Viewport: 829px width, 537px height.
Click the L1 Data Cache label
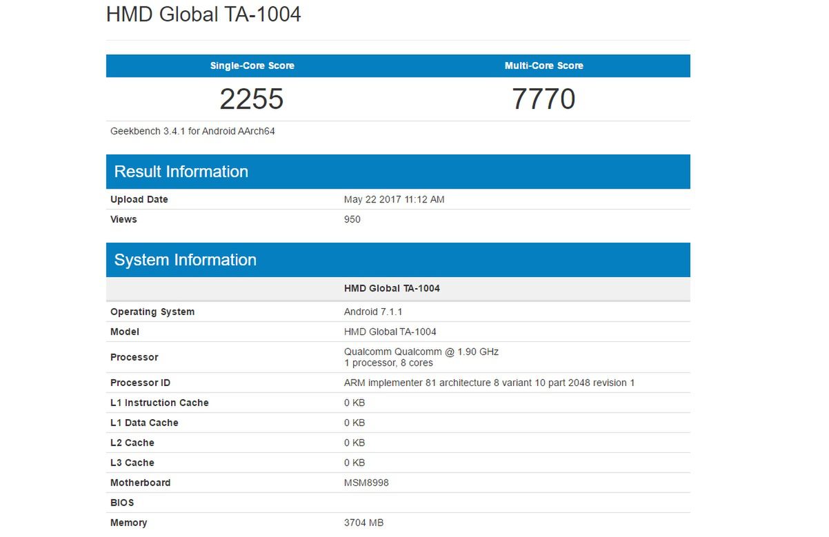[144, 423]
